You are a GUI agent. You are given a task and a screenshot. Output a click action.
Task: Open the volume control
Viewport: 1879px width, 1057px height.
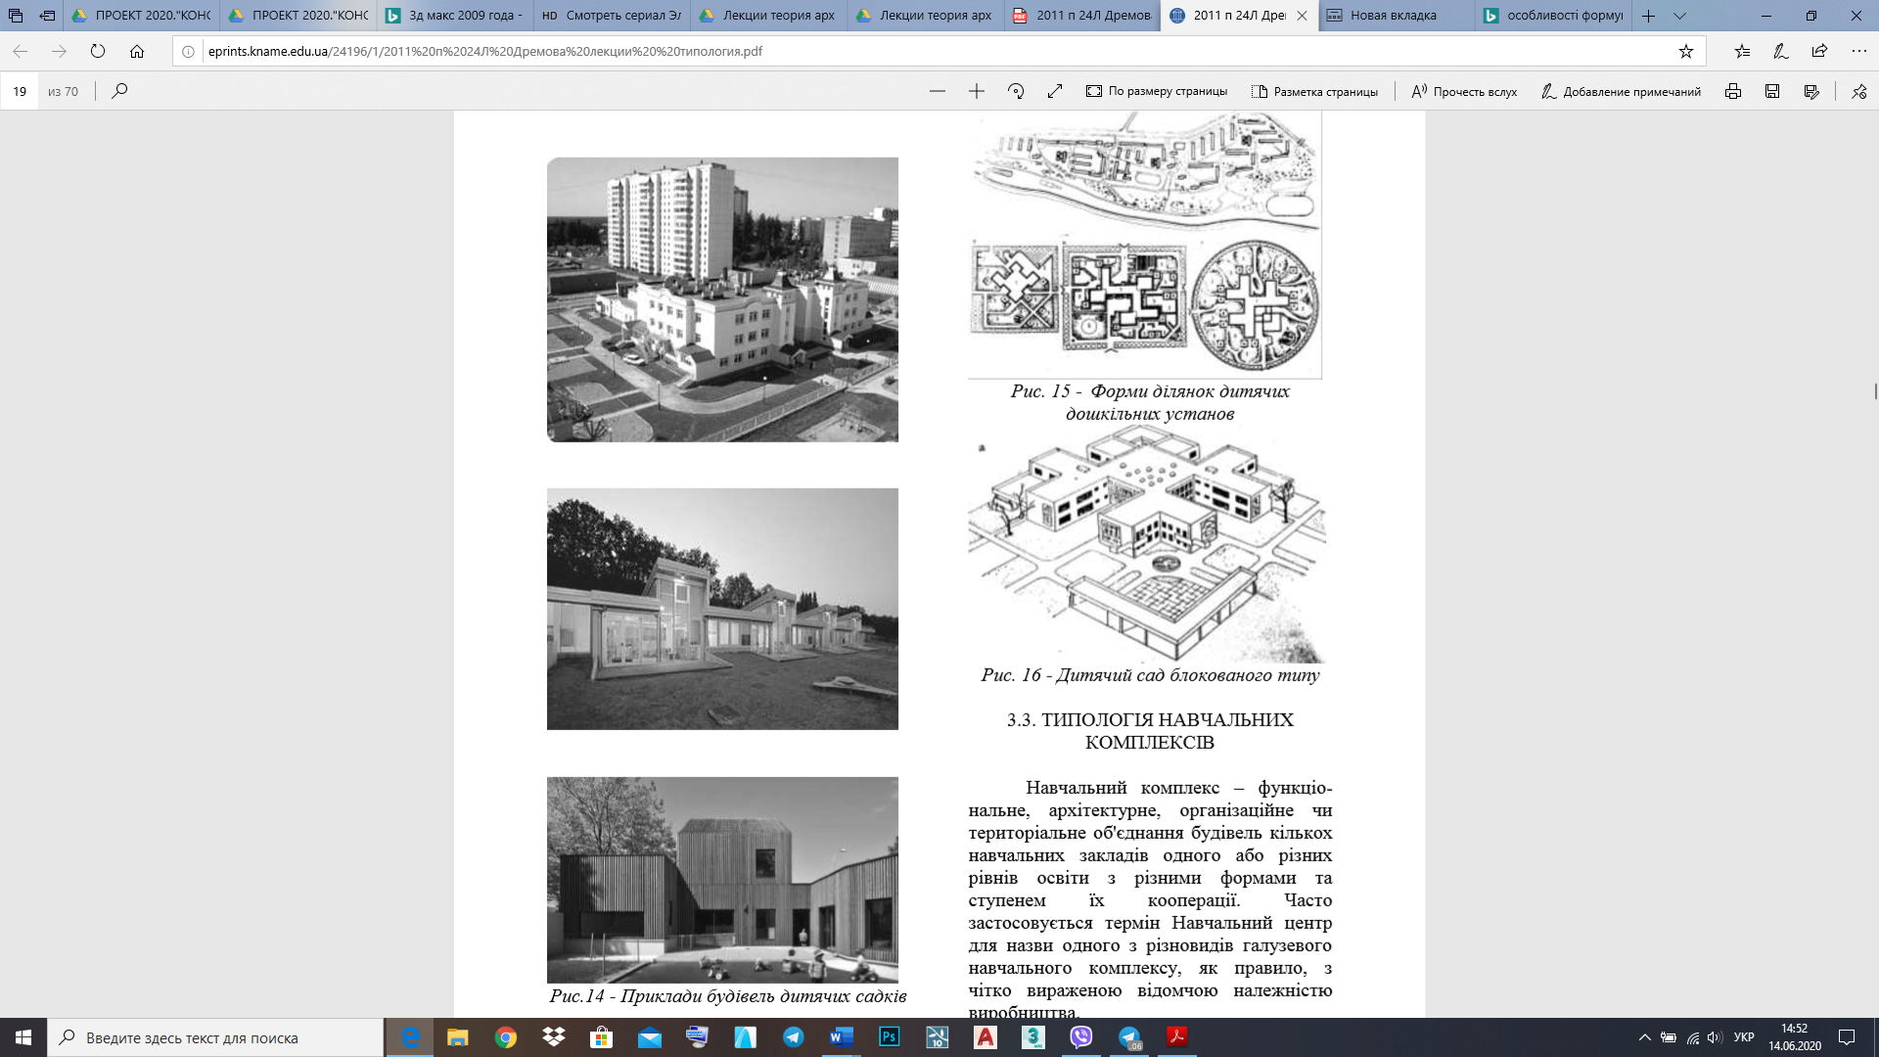[x=1715, y=1037]
